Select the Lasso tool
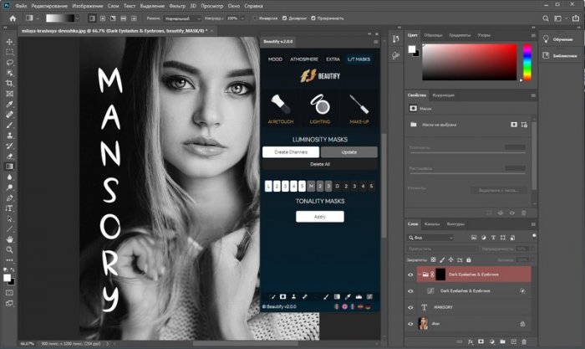 (x=8, y=62)
